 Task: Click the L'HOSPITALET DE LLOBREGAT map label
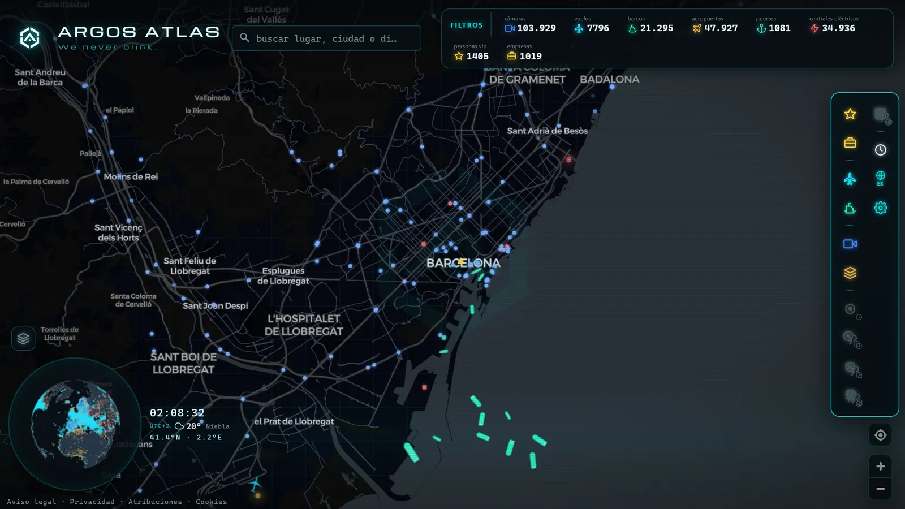[304, 325]
